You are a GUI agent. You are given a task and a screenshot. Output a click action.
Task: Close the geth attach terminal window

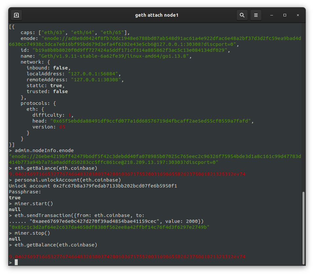pos(298,15)
